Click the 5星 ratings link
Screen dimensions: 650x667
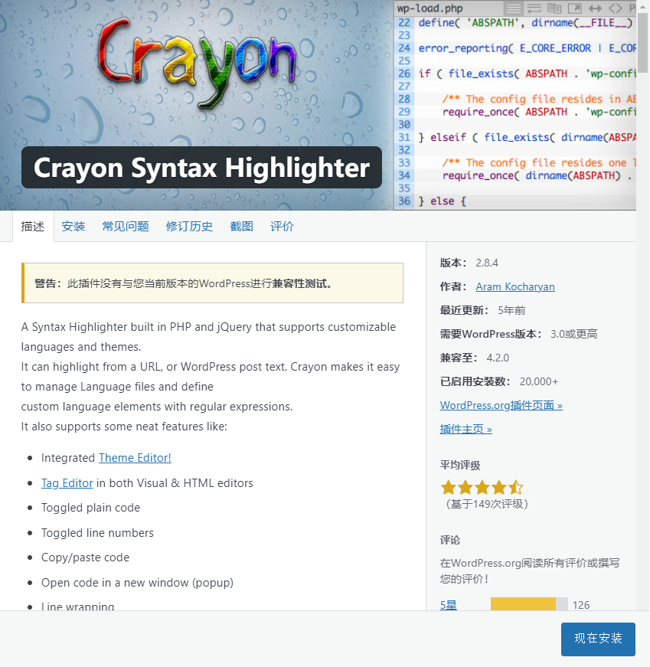[x=449, y=605]
